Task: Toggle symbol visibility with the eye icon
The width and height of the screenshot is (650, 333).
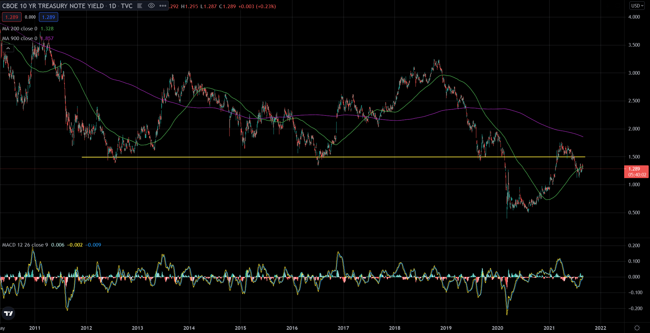Action: pyautogui.click(x=151, y=6)
